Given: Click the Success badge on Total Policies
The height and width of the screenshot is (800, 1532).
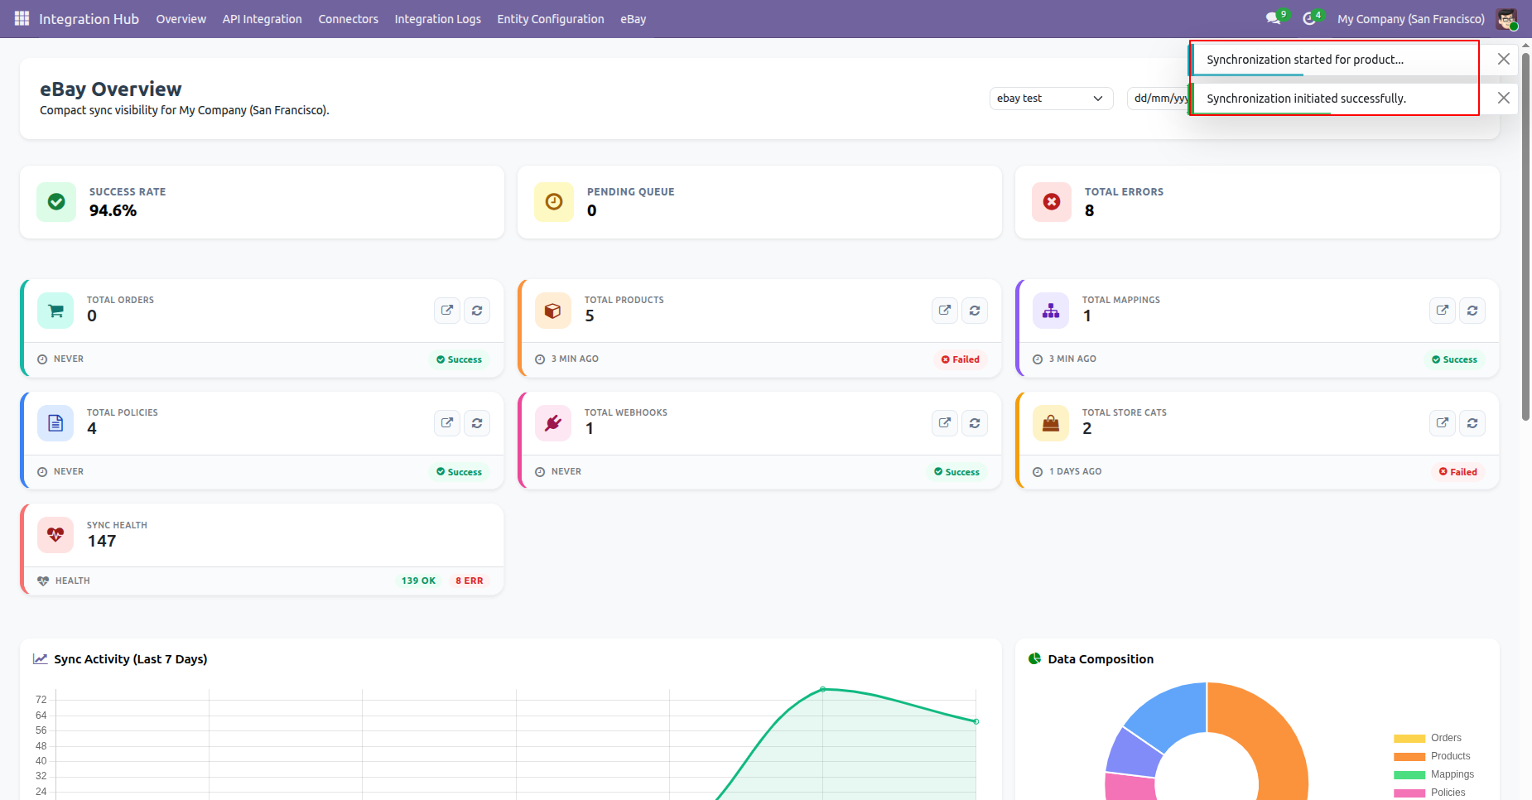Looking at the screenshot, I should 460,472.
